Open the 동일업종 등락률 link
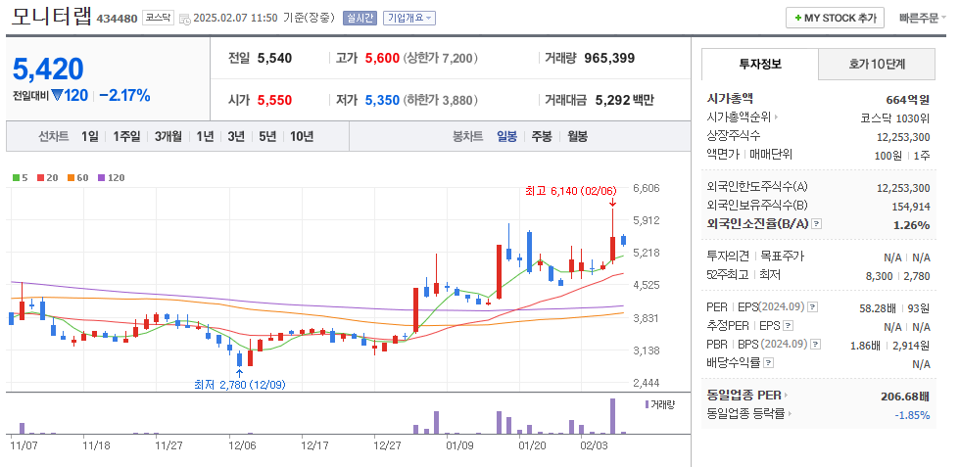960x467 pixels. click(x=745, y=414)
